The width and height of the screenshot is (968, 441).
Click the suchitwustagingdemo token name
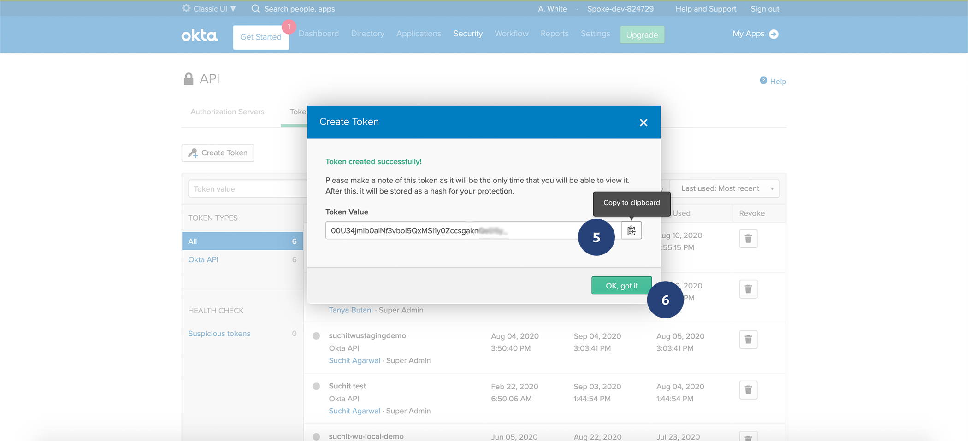point(367,335)
